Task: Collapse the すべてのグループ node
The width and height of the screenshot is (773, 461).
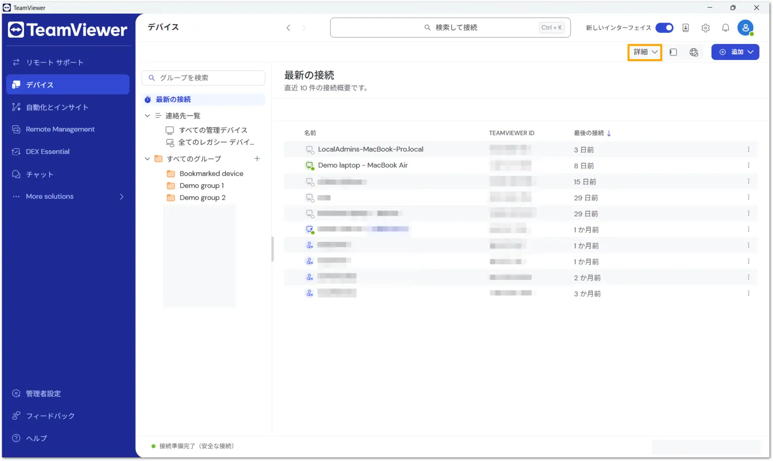Action: tap(147, 159)
